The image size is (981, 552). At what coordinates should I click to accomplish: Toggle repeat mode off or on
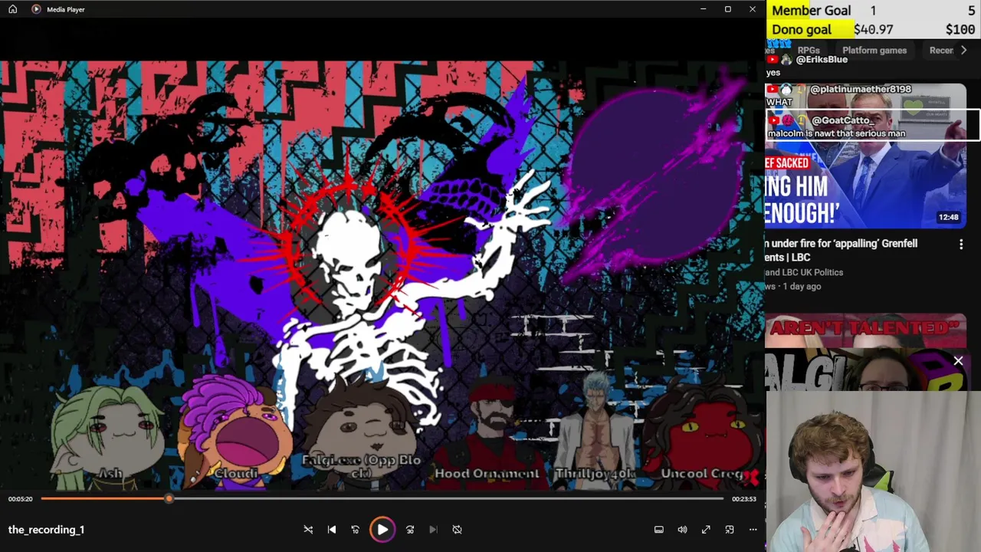click(457, 530)
